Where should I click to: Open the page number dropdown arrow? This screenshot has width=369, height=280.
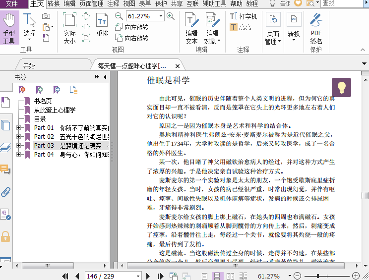138,276
